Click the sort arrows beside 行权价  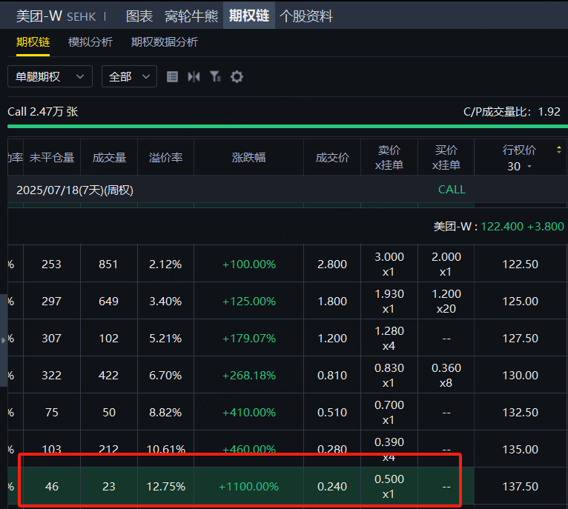click(558, 150)
